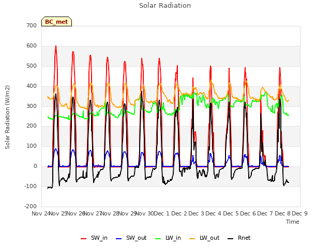Click the y-axis label Solar Radiation (W/m2)
The height and width of the screenshot is (248, 331).
pyautogui.click(x=7, y=117)
